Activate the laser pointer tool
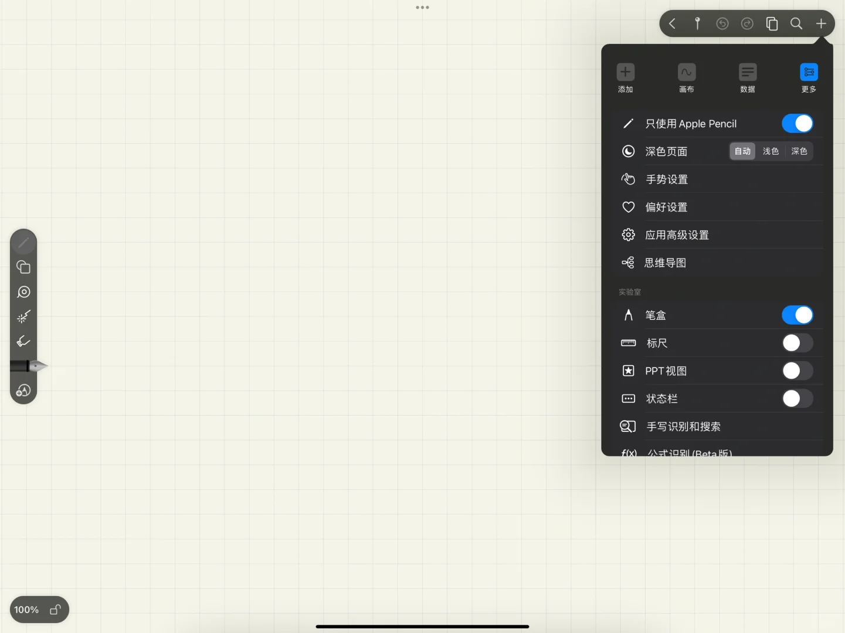Screen dimensions: 845x633 click(x=23, y=316)
